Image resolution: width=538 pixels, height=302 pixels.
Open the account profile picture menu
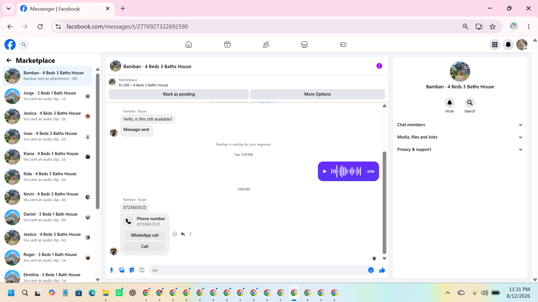[x=522, y=45]
